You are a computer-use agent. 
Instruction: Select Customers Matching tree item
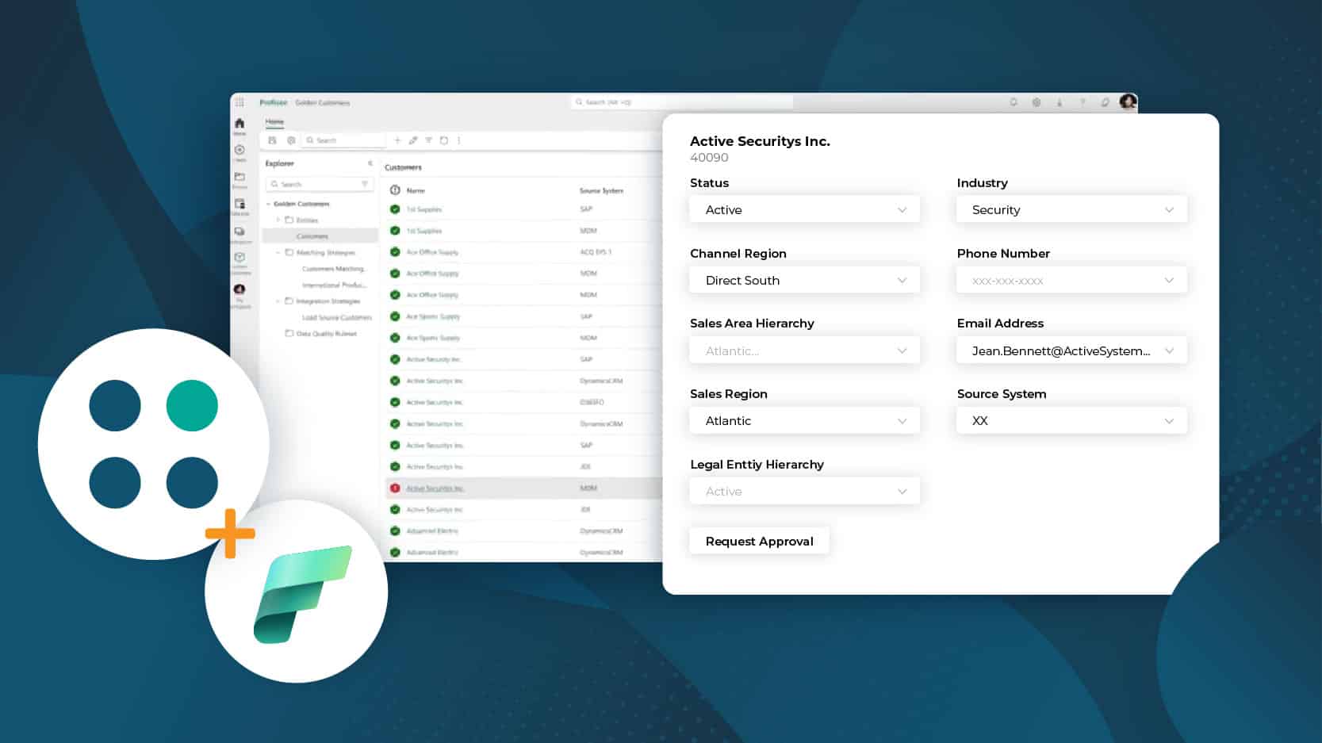[333, 269]
